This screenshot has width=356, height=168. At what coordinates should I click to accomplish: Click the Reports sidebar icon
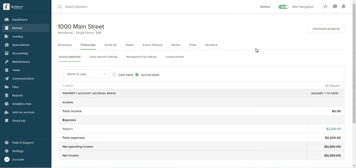click(x=7, y=95)
